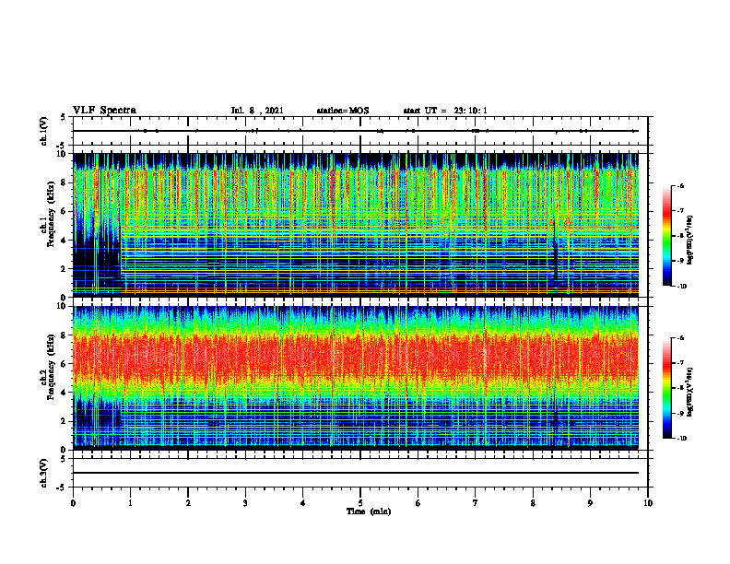This screenshot has width=730, height=564.
Task: Click time axis tick label "9"
Action: coord(590,503)
